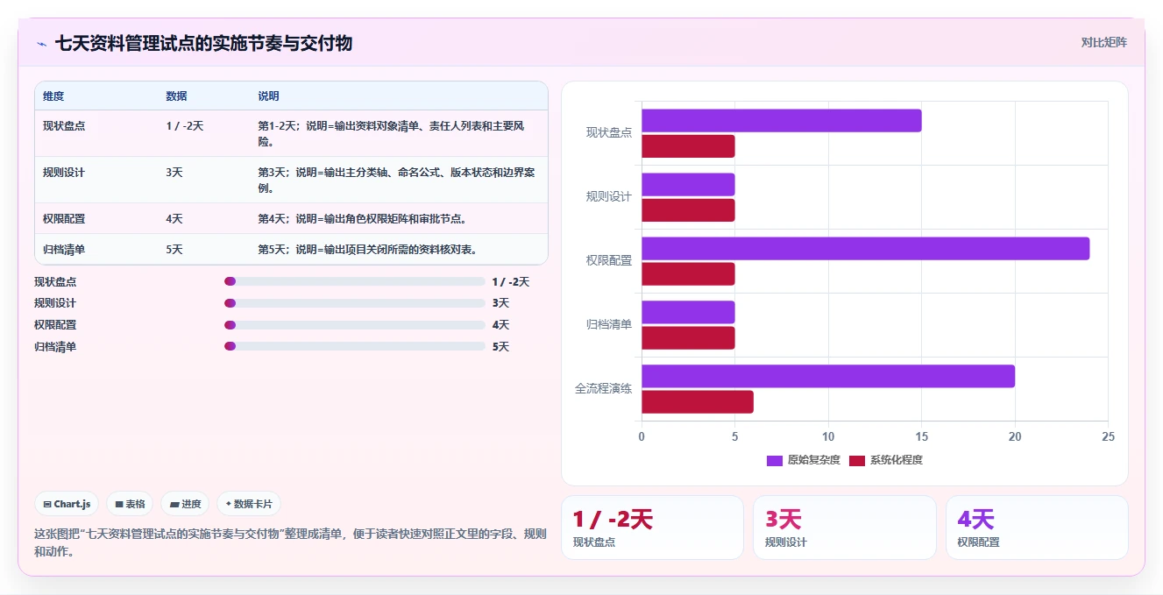Select the 权限配置 cell in the table

(x=64, y=219)
